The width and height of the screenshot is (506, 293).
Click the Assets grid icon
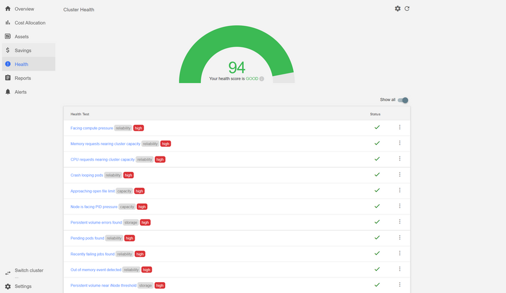(x=7, y=36)
